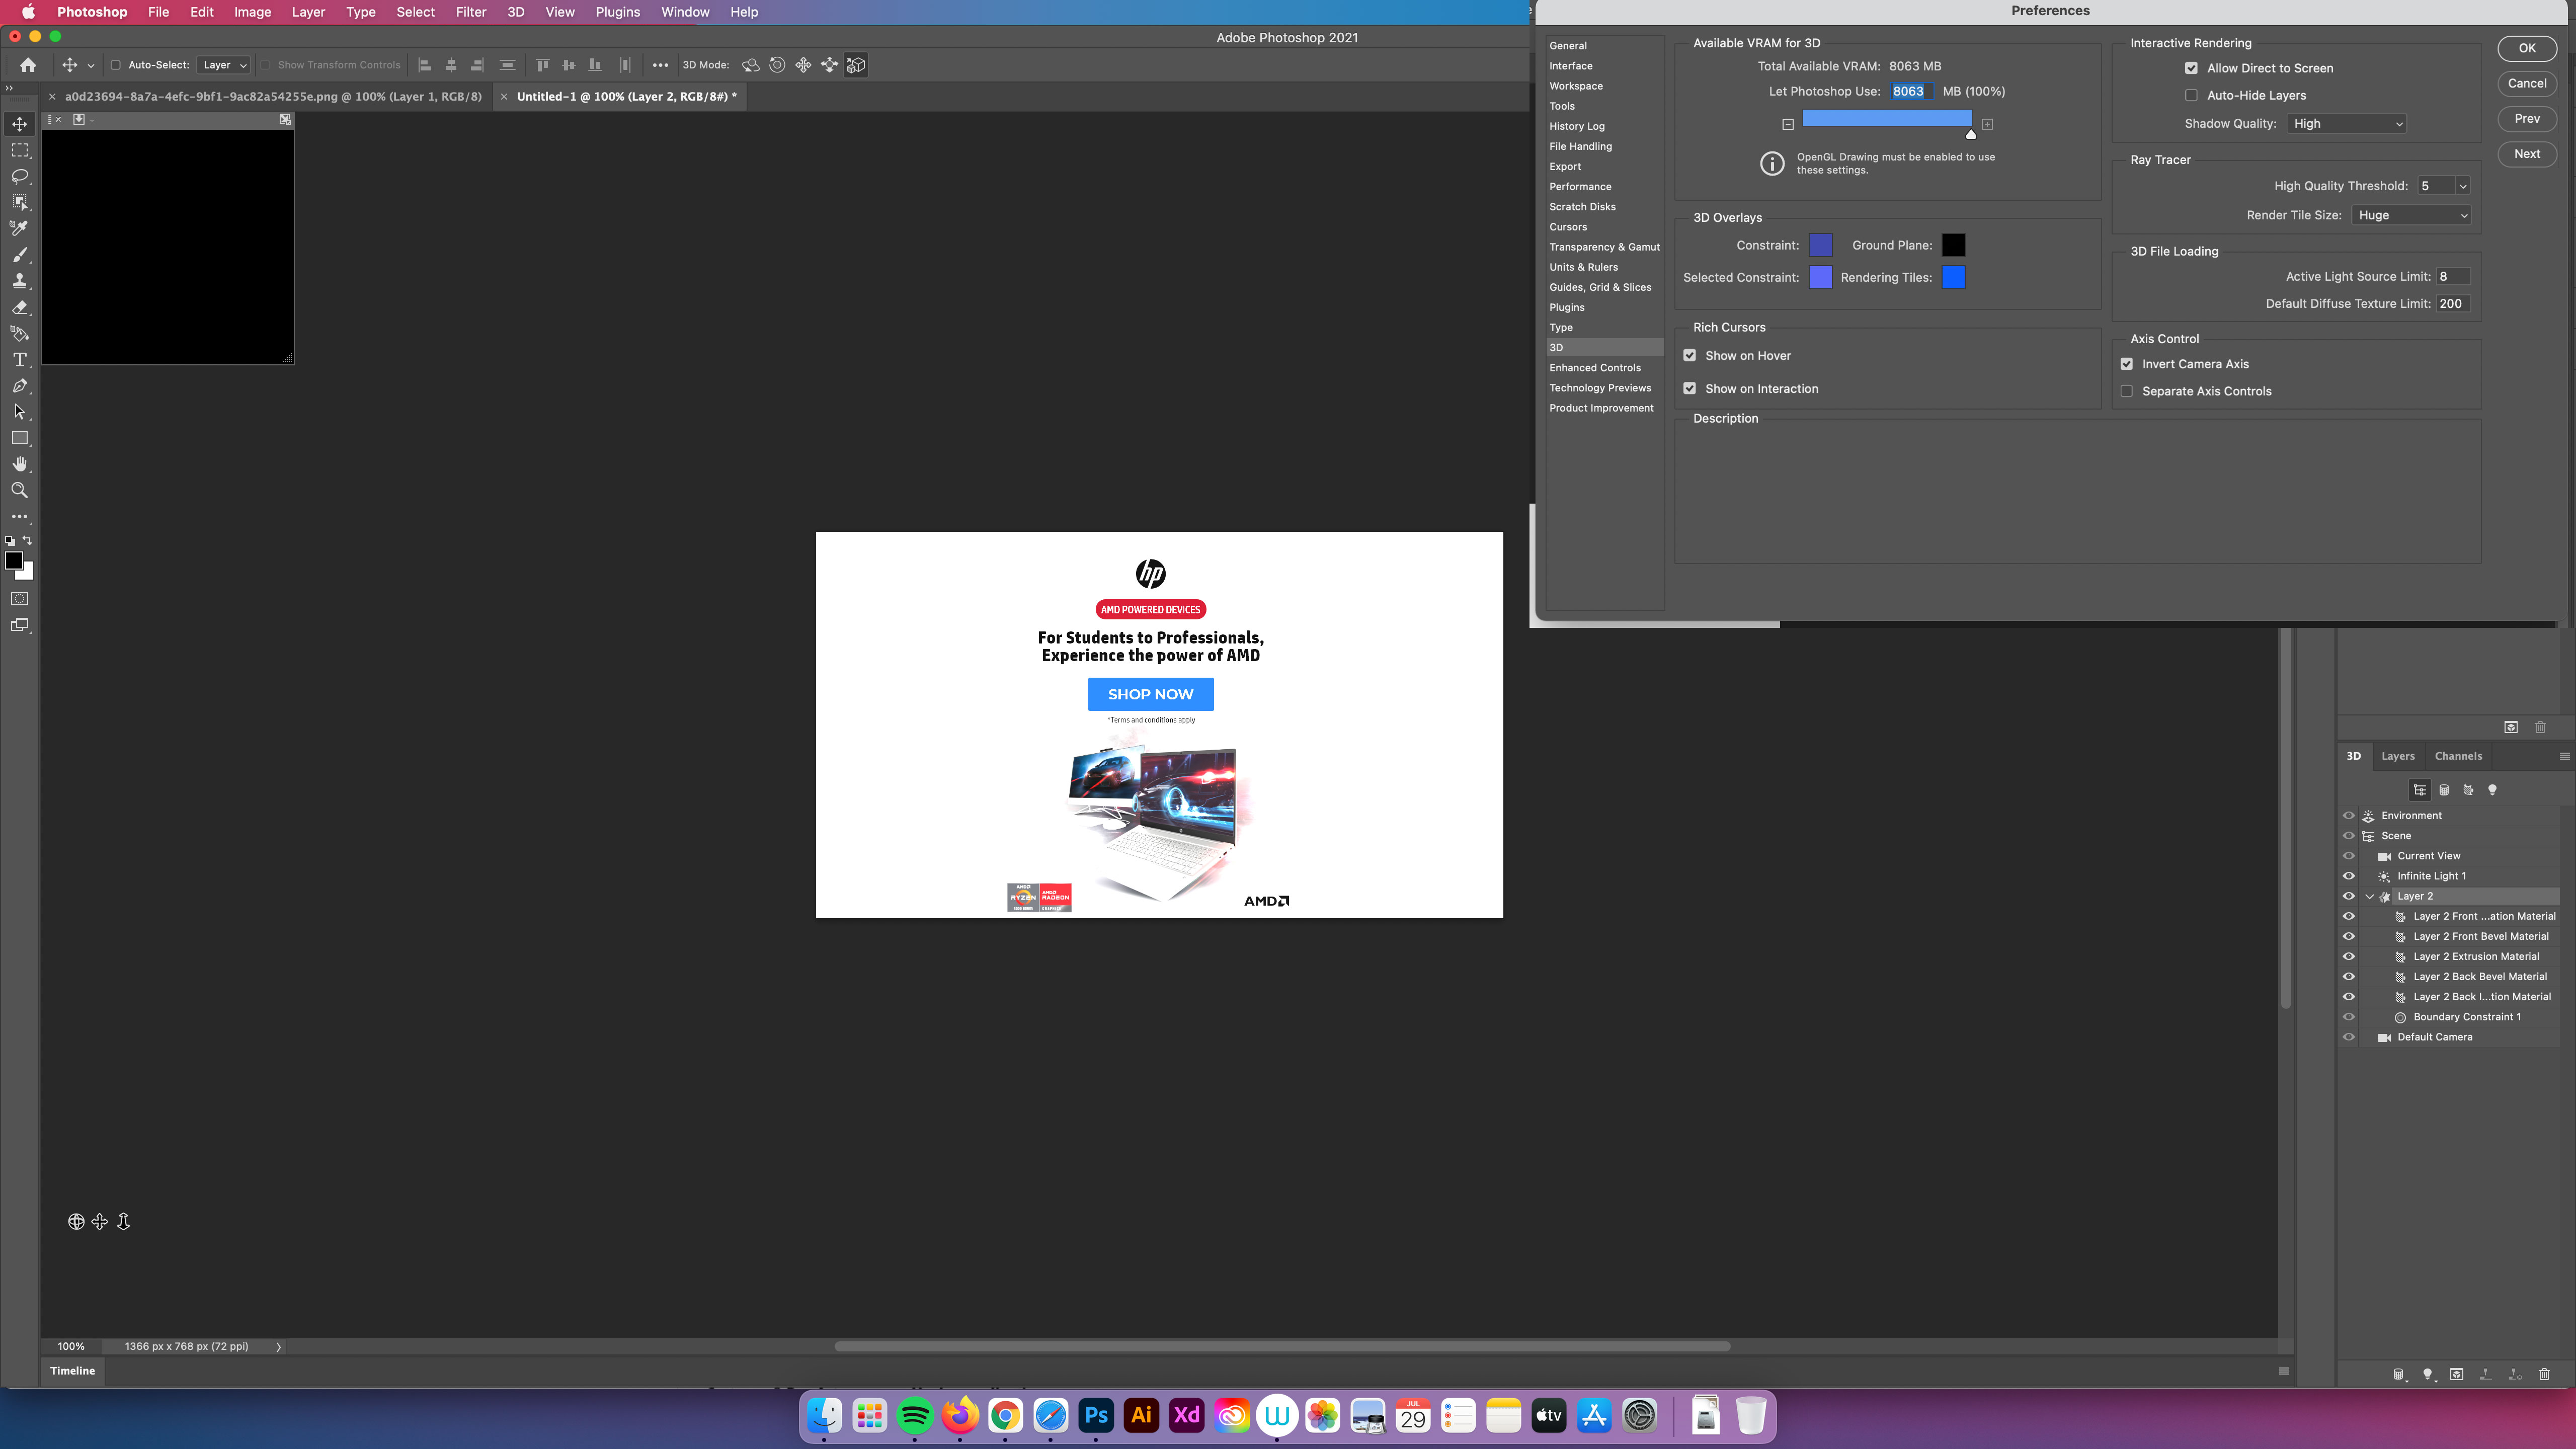Select the Hand tool

[19, 464]
